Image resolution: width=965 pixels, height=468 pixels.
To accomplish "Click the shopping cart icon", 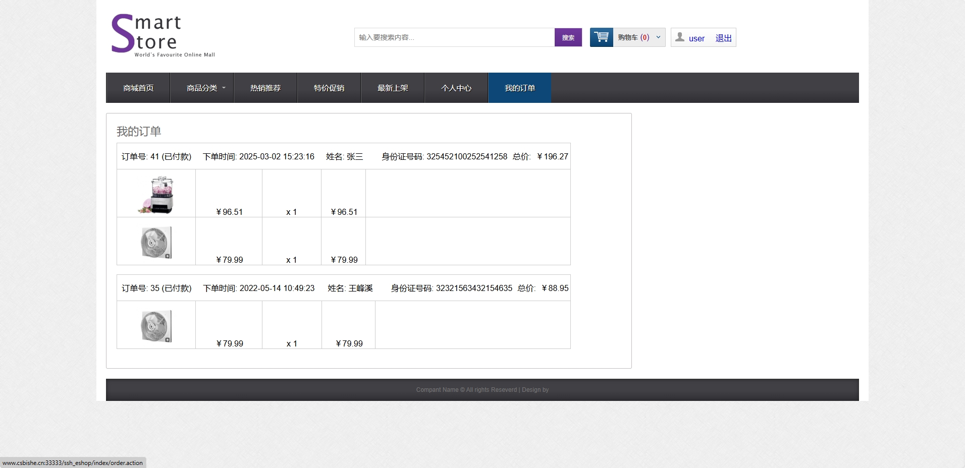I will click(601, 37).
